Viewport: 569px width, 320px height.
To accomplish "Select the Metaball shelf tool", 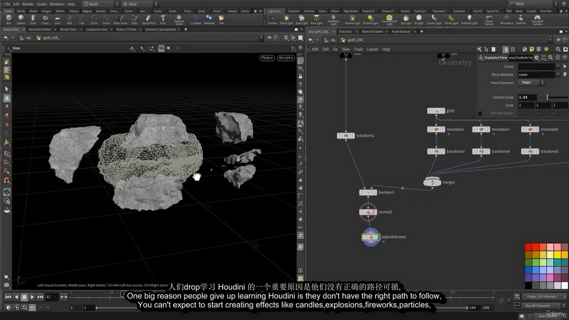I will point(209,19).
